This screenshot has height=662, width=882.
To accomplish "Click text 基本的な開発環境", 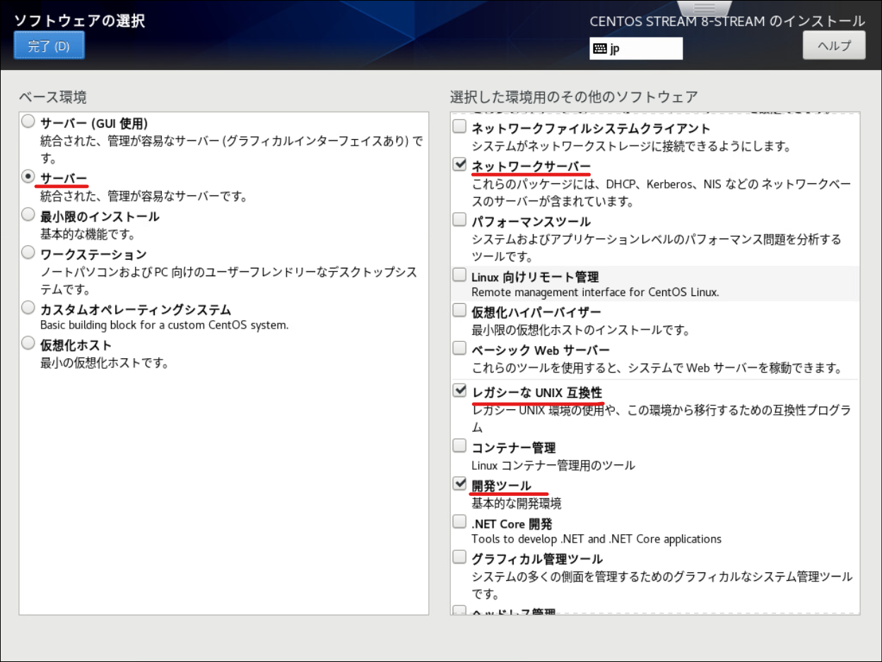I will [517, 504].
